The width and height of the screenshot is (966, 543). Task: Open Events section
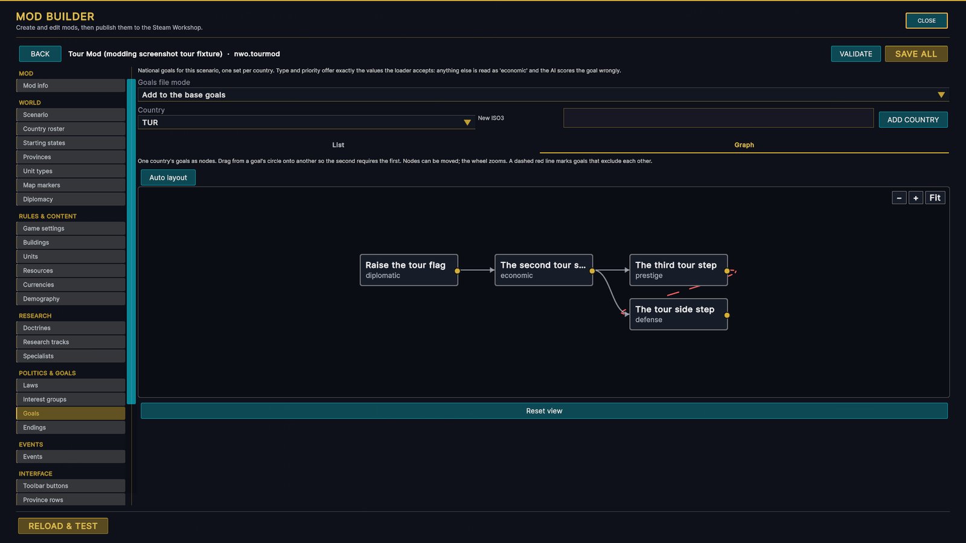71,457
